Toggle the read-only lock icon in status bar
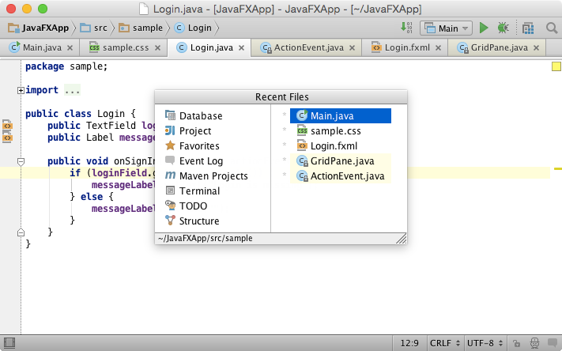Viewport: 562px width, 351px height. coord(516,343)
